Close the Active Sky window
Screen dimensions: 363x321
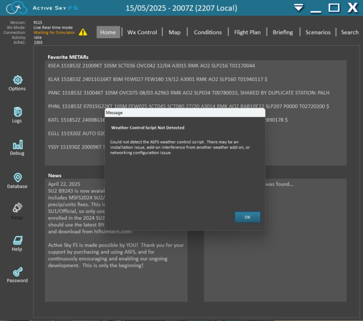click(x=353, y=7)
